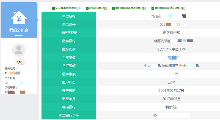This screenshot has width=220, height=120.
Task: Click the 缴存余额 row label
Action: pyautogui.click(x=69, y=74)
